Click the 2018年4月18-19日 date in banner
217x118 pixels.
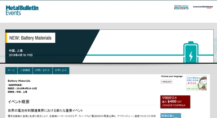point(21,55)
